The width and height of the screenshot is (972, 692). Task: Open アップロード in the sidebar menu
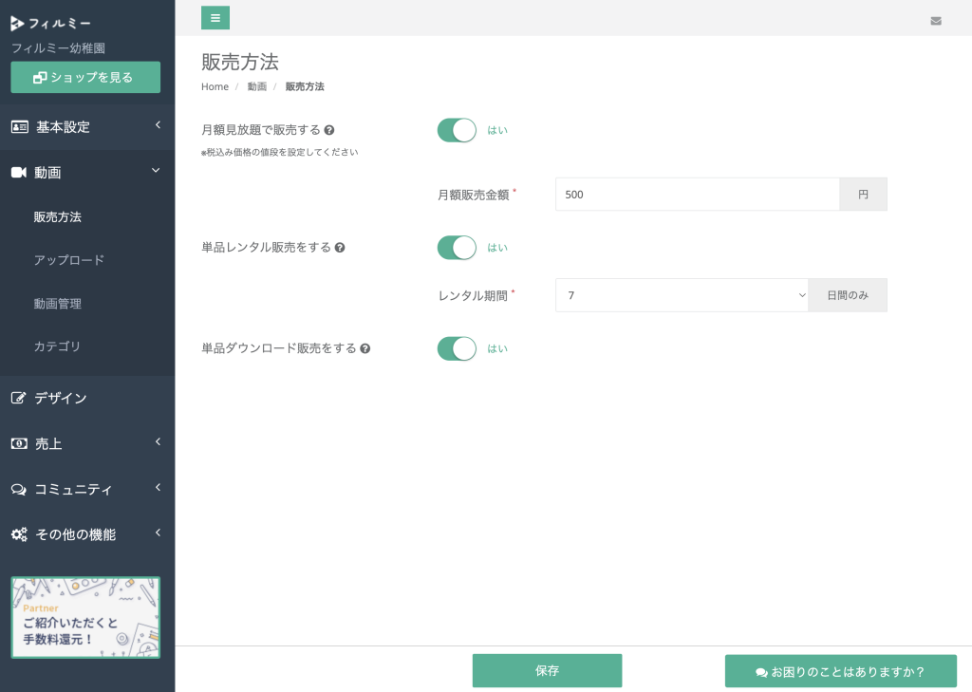tap(69, 260)
